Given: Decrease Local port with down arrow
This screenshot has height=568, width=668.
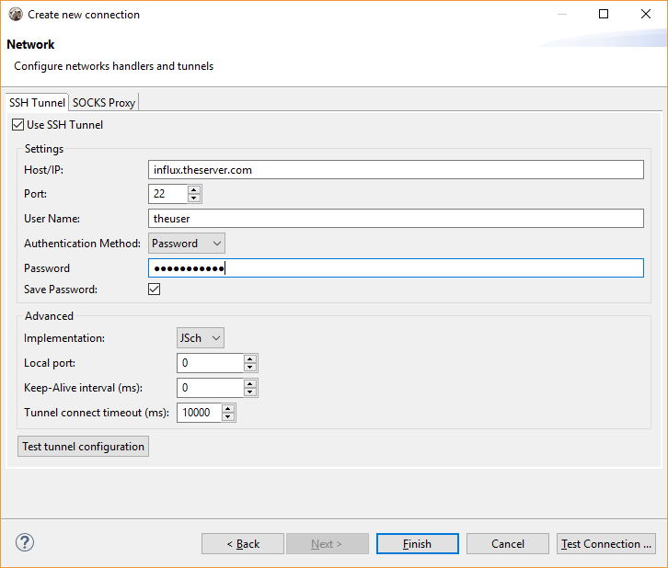Looking at the screenshot, I should [250, 368].
